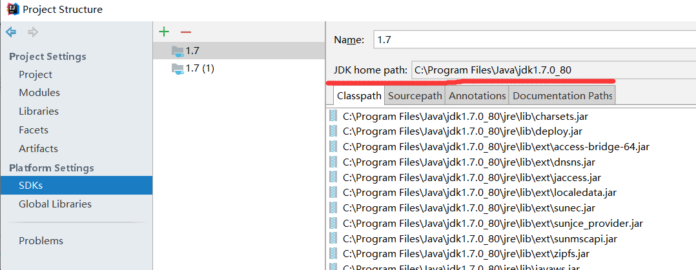The image size is (696, 270).
Task: Select the jaccess.jar classpath entry
Action: point(472,177)
